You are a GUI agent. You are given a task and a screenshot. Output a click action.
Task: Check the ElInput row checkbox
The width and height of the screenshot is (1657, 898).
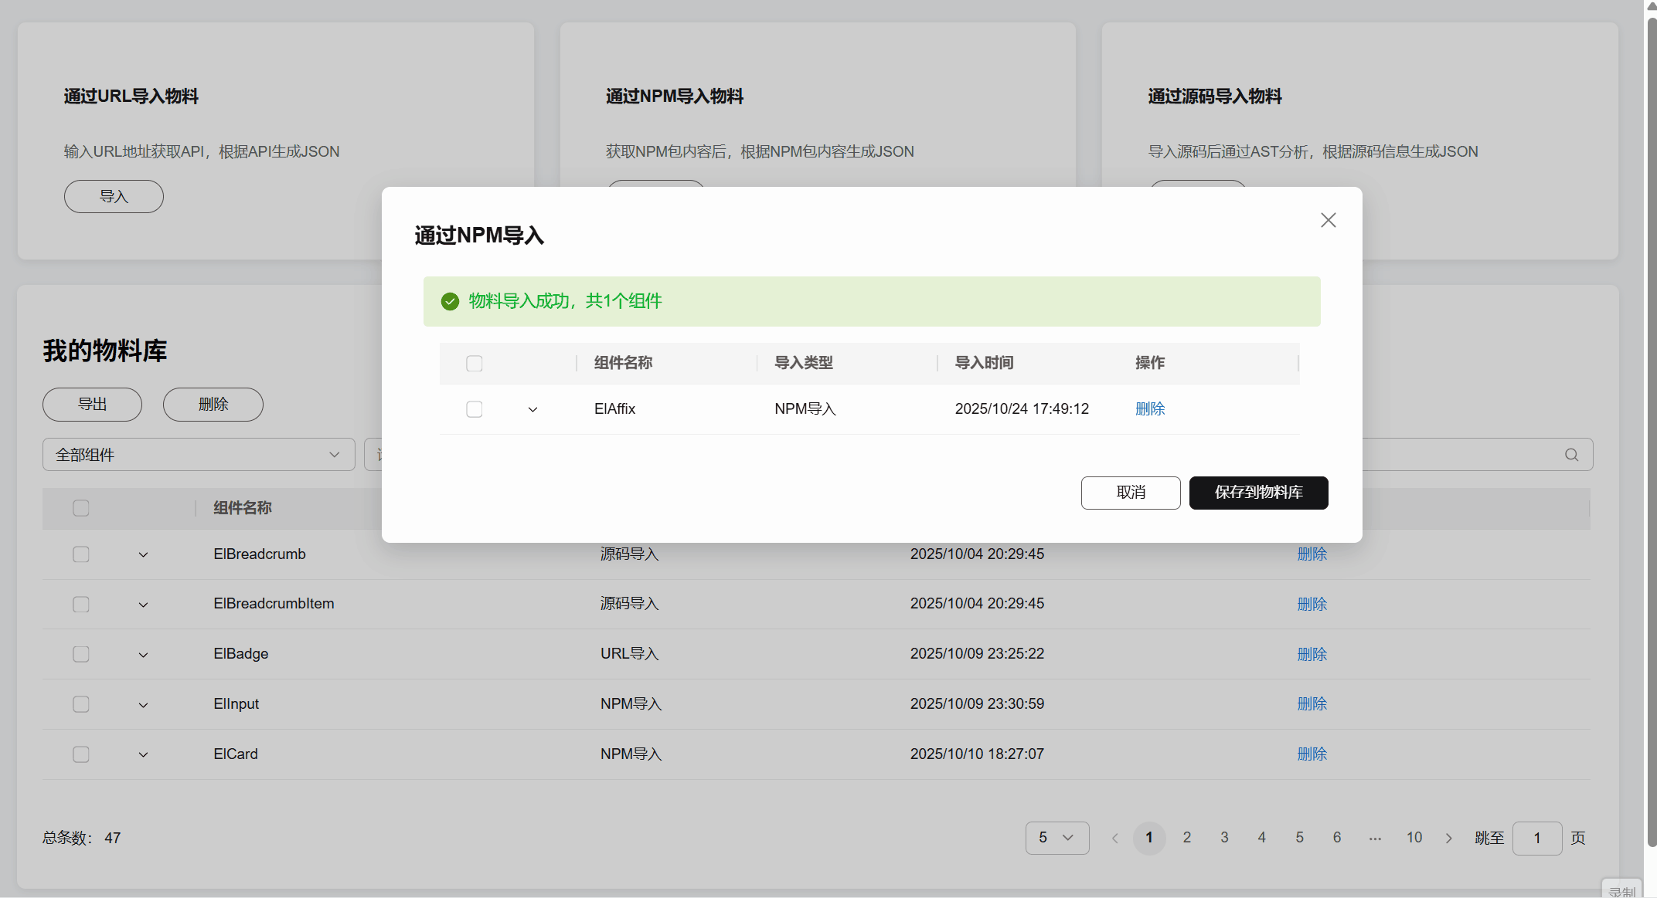coord(81,704)
